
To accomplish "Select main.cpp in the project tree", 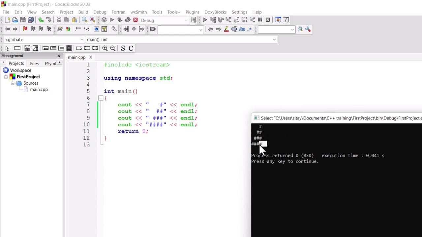I will (39, 90).
